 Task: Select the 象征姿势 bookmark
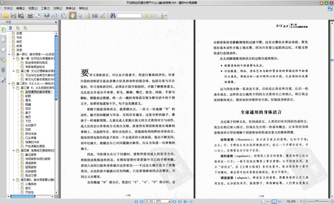tap(31, 155)
